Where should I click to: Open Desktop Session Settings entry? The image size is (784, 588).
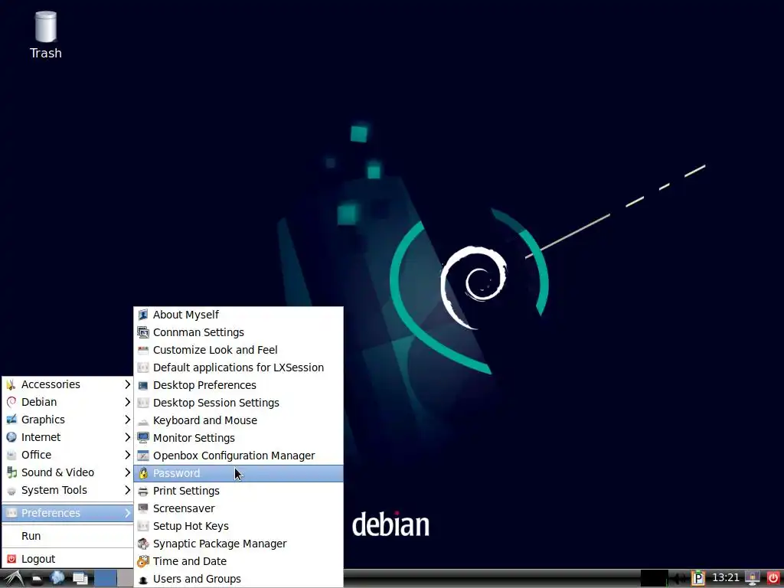[x=239, y=403]
